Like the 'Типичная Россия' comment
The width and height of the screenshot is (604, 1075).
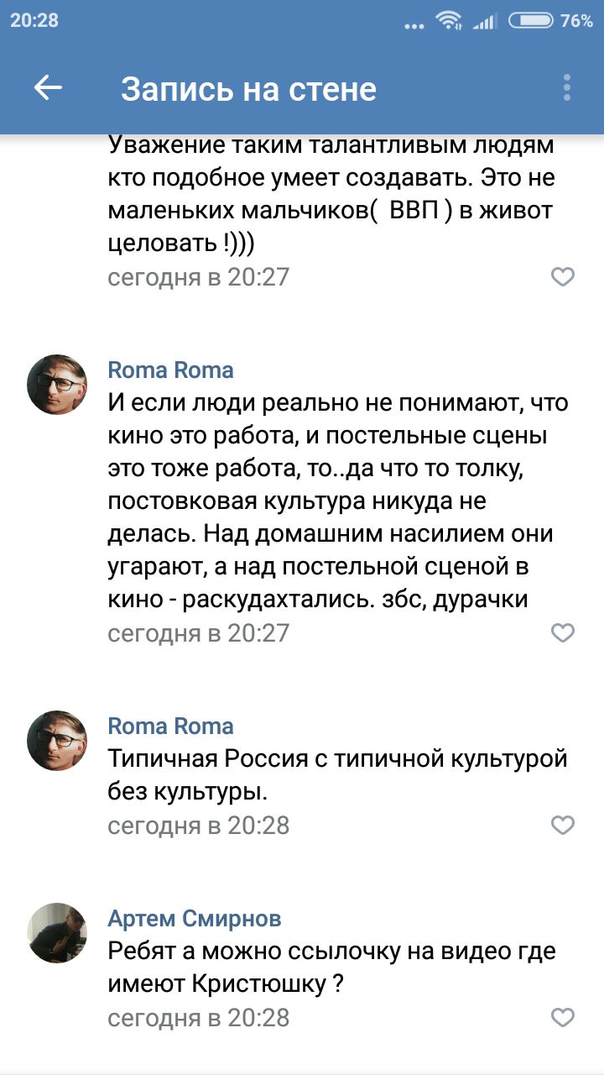click(563, 825)
